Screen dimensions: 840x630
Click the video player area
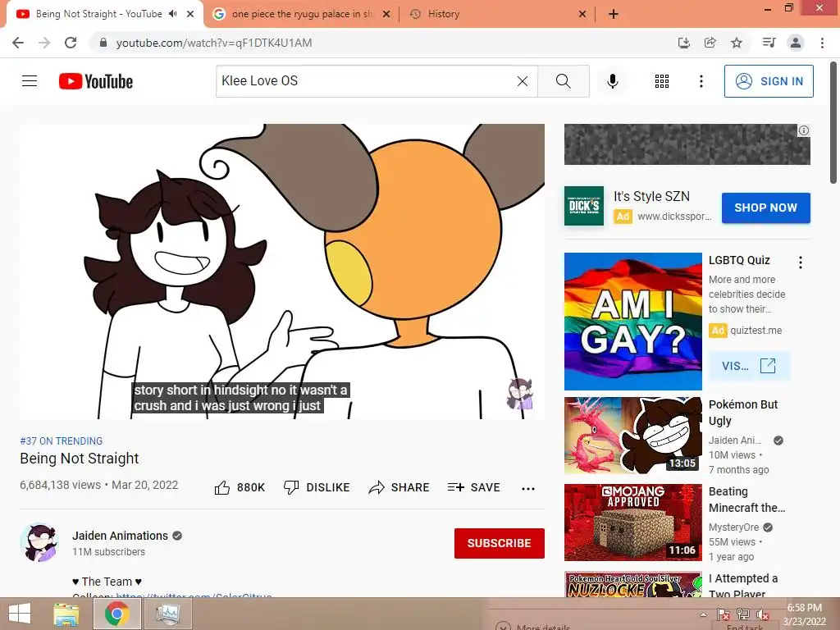[282, 271]
